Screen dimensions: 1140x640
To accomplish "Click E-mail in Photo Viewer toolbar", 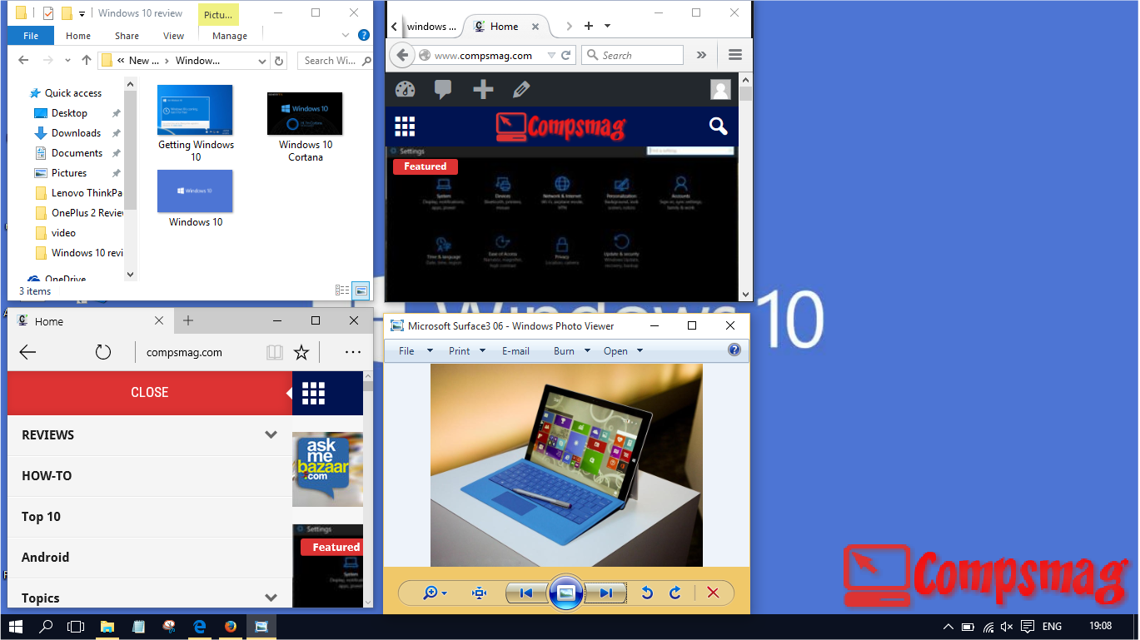I will click(x=515, y=350).
